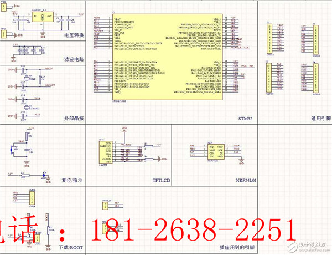
Task: Select the large STM32 microcontroller chip symbol
Action: click(168, 57)
